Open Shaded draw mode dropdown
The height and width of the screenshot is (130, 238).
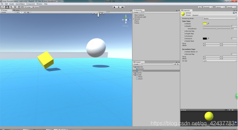[x=8, y=12]
